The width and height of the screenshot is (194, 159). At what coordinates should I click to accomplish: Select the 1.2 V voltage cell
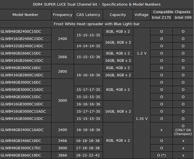point(142,53)
